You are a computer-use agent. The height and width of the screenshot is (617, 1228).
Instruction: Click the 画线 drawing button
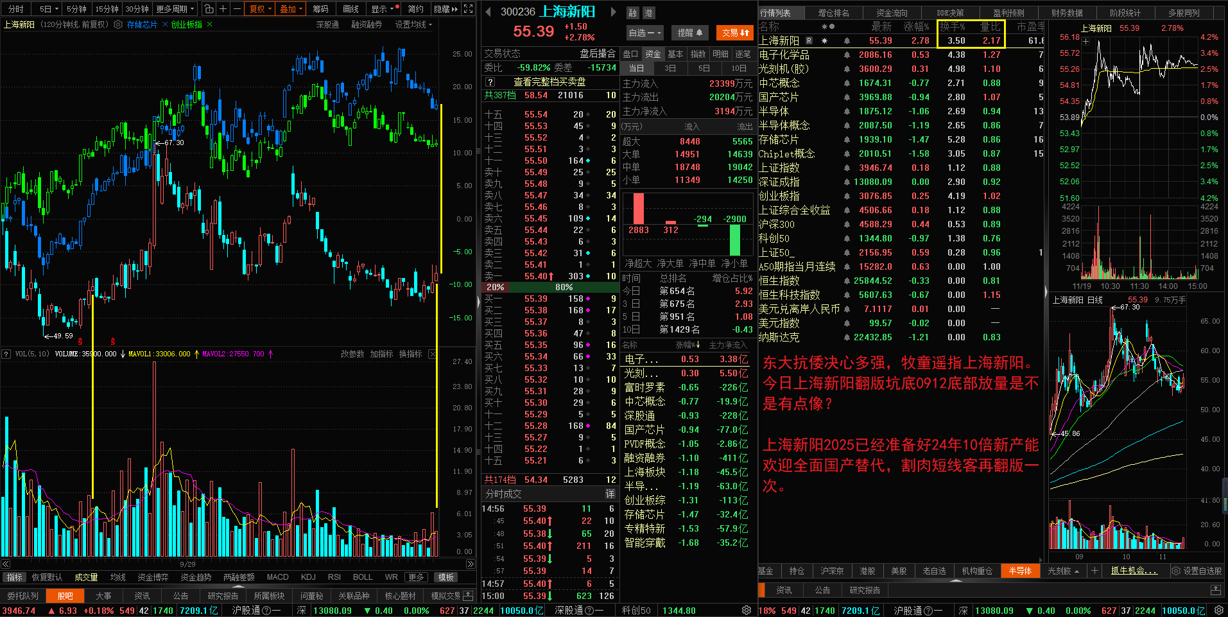tap(351, 9)
